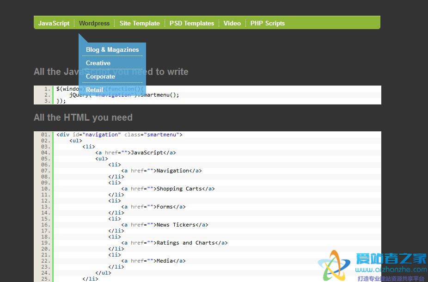This screenshot has width=428, height=282.
Task: Open the Site Template menu
Action: click(140, 23)
